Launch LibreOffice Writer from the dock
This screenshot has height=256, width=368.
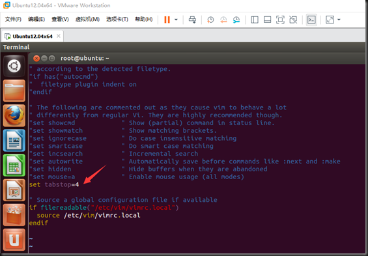tap(14, 140)
